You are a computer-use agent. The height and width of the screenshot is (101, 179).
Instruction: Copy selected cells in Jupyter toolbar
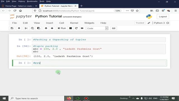point(32,28)
